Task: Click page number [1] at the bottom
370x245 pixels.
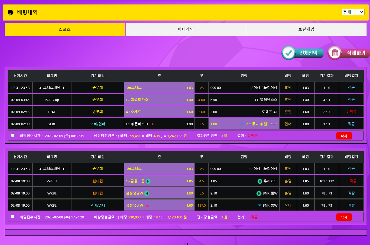Action: coord(186,243)
